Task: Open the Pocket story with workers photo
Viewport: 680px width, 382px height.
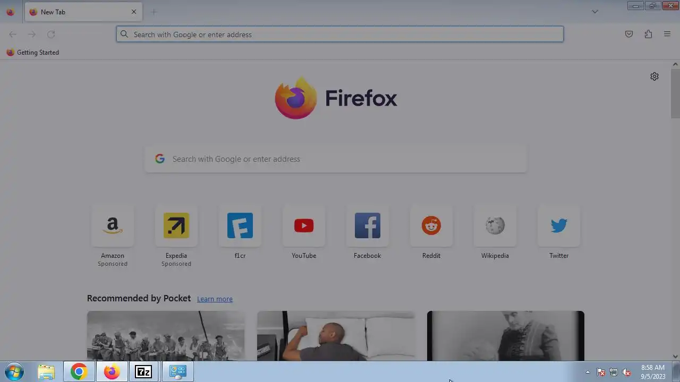Action: click(x=166, y=336)
